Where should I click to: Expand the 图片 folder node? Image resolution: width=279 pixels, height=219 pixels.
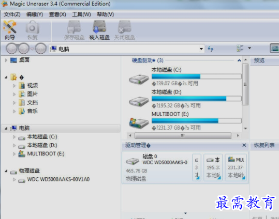point(14,95)
